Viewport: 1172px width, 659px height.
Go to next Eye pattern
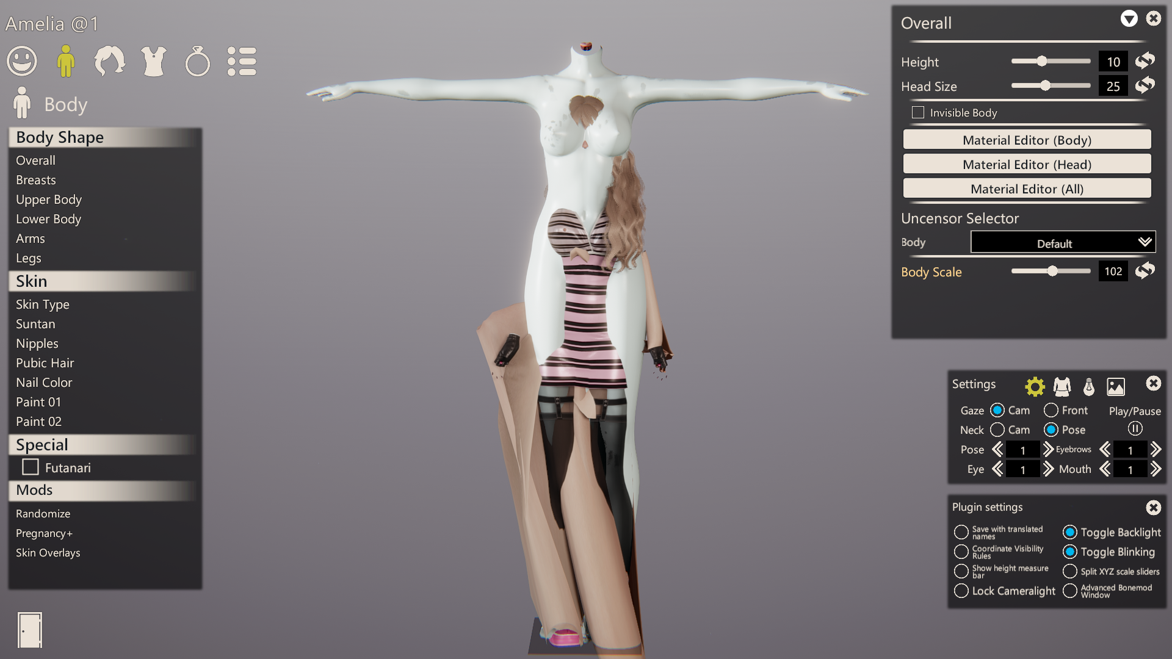pos(1049,469)
